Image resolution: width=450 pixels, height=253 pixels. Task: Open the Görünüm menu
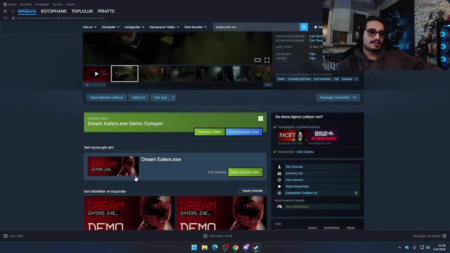click(26, 4)
